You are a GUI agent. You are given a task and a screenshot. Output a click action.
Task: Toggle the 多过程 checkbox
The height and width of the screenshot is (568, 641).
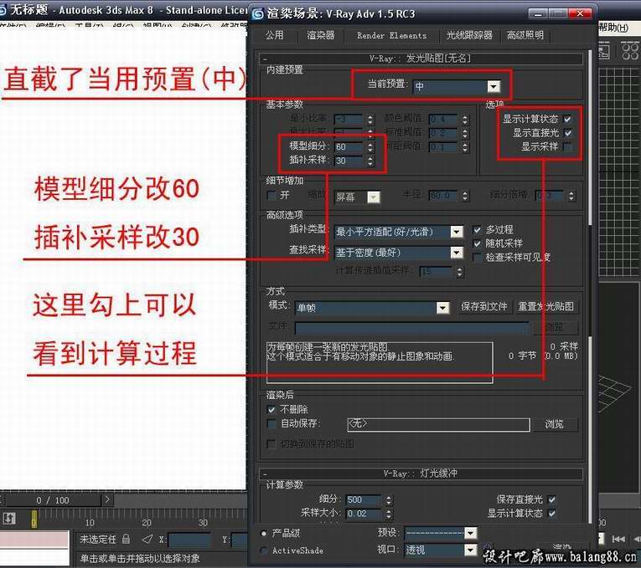[477, 230]
